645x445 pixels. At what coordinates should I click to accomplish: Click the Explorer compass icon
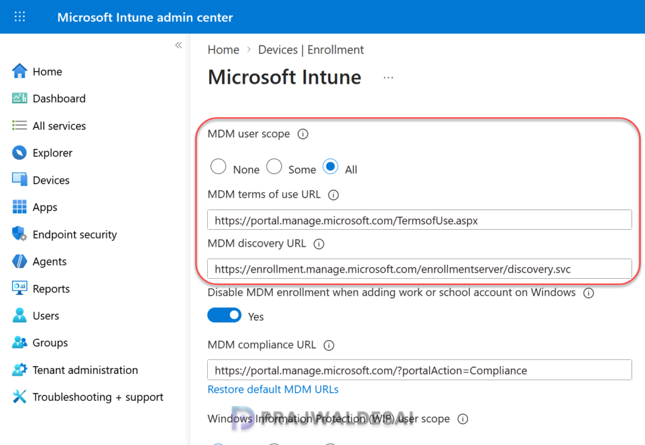(20, 152)
